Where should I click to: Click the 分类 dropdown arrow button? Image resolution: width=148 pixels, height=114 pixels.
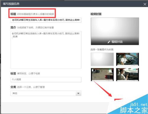78,93
